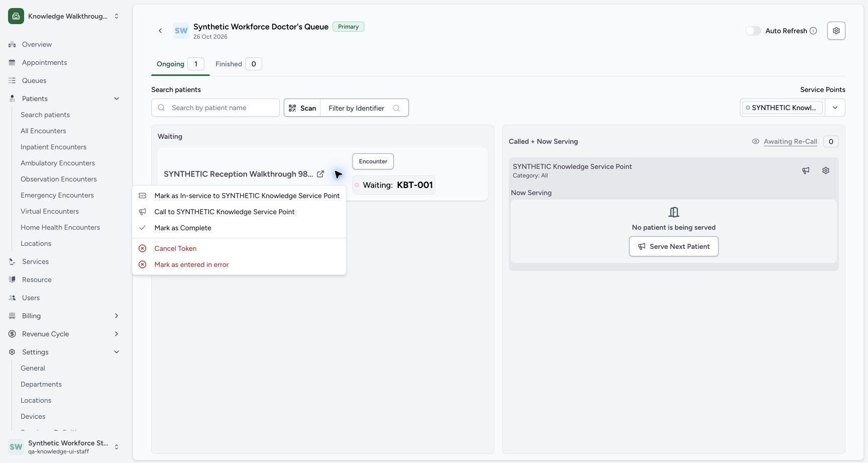Click the Waiting KBT-001 token badge
The width and height of the screenshot is (868, 463).
tap(394, 185)
